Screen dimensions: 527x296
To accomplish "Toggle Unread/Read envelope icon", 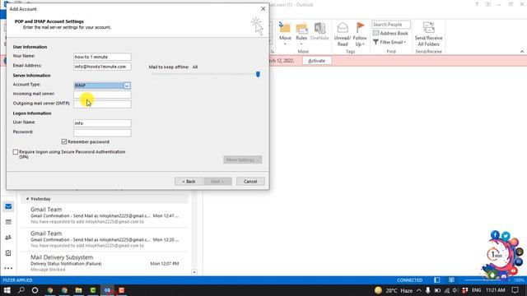I will click(x=343, y=27).
